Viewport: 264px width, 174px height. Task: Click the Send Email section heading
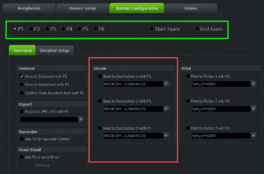coord(30,150)
